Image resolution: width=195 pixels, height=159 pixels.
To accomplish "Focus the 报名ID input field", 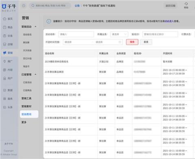I will tap(160, 34).
